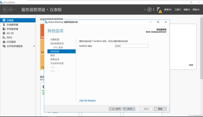Viewport: 203px width, 117px height.
Task: Click the 下一步(N) button
Action: [129, 109]
